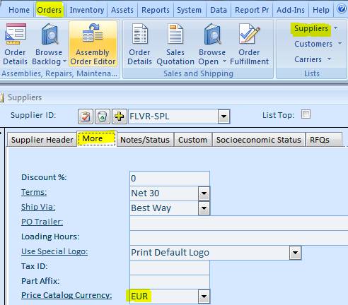Open Use Special Logo dropdown arrow

[295, 253]
